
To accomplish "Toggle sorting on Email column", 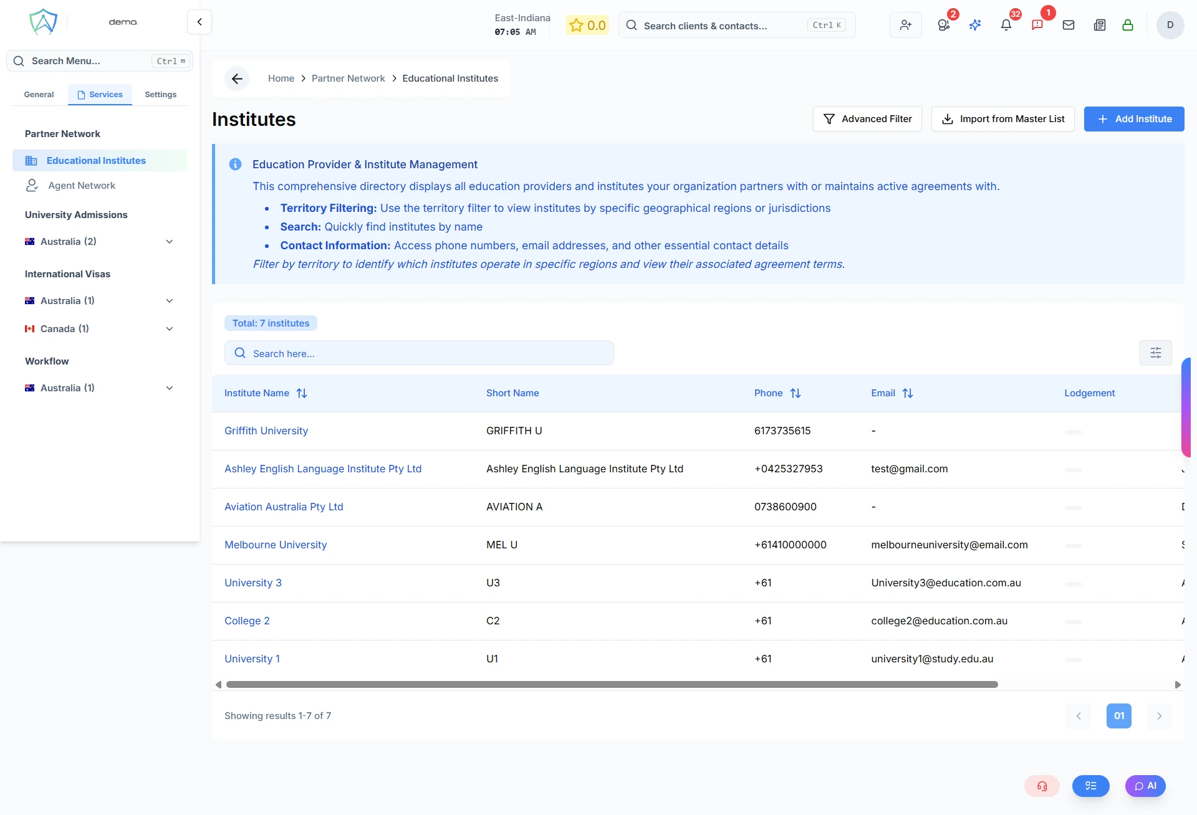I will pyautogui.click(x=907, y=393).
